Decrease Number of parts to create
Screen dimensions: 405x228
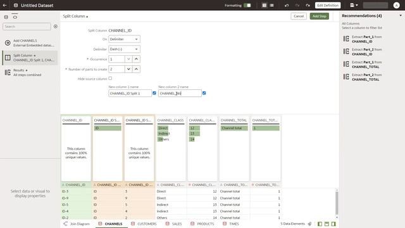128,69
